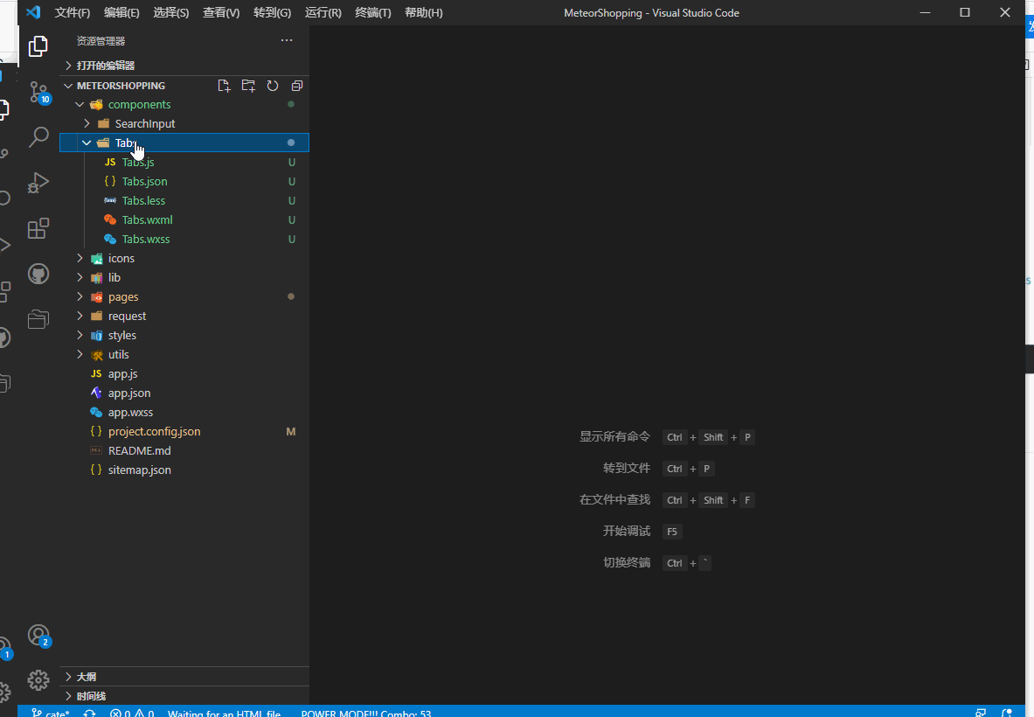Open the 转到(G) menu
The width and height of the screenshot is (1034, 717).
click(273, 12)
